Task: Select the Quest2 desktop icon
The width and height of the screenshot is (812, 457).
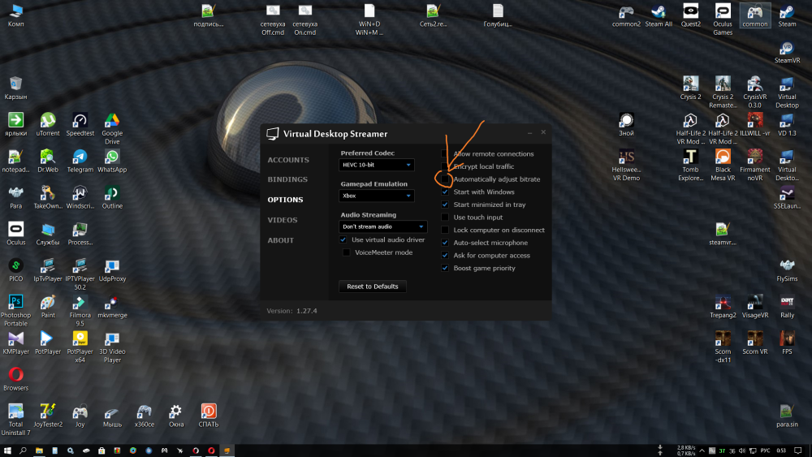Action: 690,15
